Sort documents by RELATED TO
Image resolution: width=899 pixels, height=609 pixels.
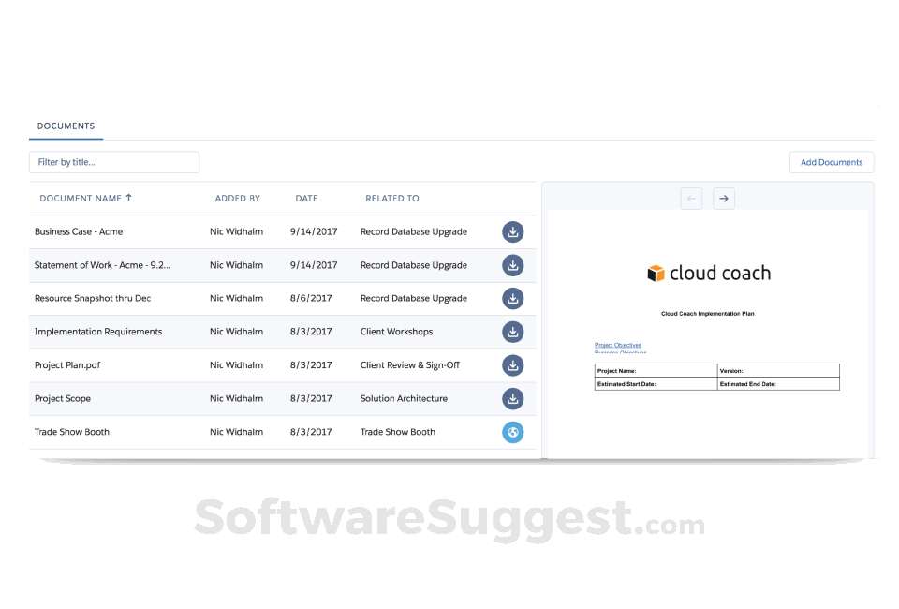[391, 198]
